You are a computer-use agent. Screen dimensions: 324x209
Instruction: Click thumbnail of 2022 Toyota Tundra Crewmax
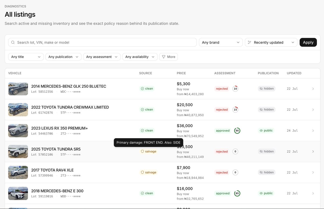[18, 110]
